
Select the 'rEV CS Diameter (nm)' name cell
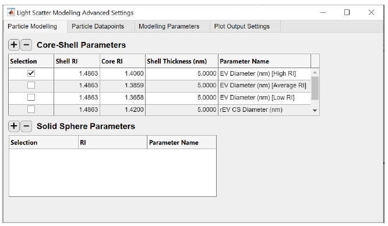tap(264, 110)
